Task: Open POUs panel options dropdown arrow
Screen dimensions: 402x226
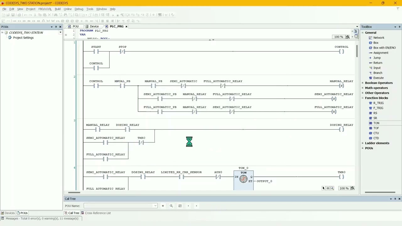Action: [x=52, y=27]
